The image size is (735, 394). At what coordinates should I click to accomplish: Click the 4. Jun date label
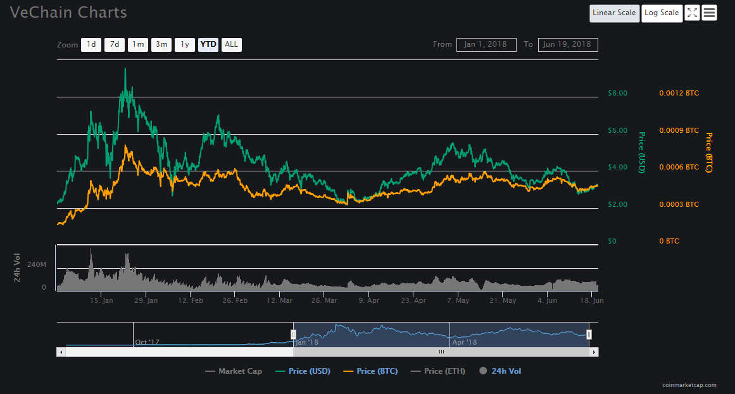click(547, 301)
